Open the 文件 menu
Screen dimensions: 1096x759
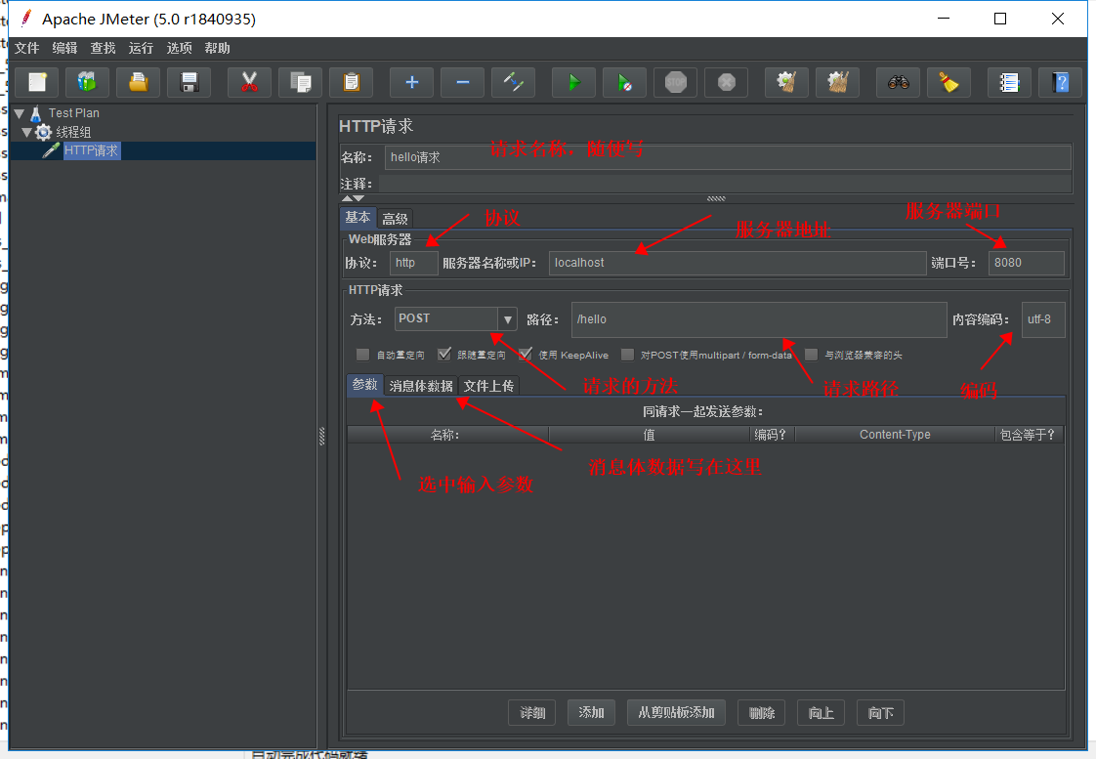(x=26, y=48)
